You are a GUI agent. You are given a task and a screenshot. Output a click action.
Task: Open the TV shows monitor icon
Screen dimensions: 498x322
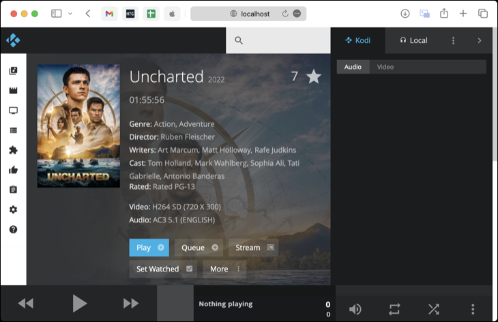pyautogui.click(x=14, y=111)
